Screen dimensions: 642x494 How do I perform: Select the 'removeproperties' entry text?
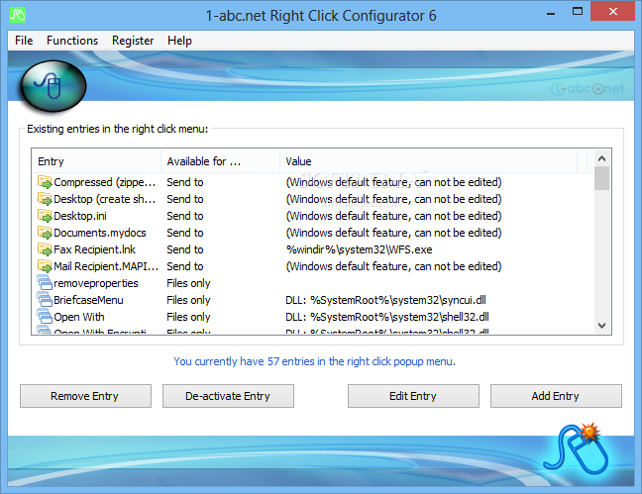point(96,283)
